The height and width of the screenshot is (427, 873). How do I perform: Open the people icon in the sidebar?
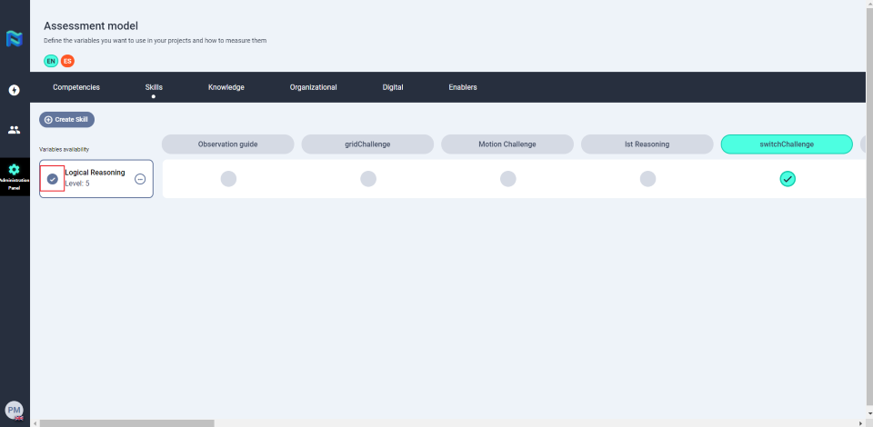14,130
